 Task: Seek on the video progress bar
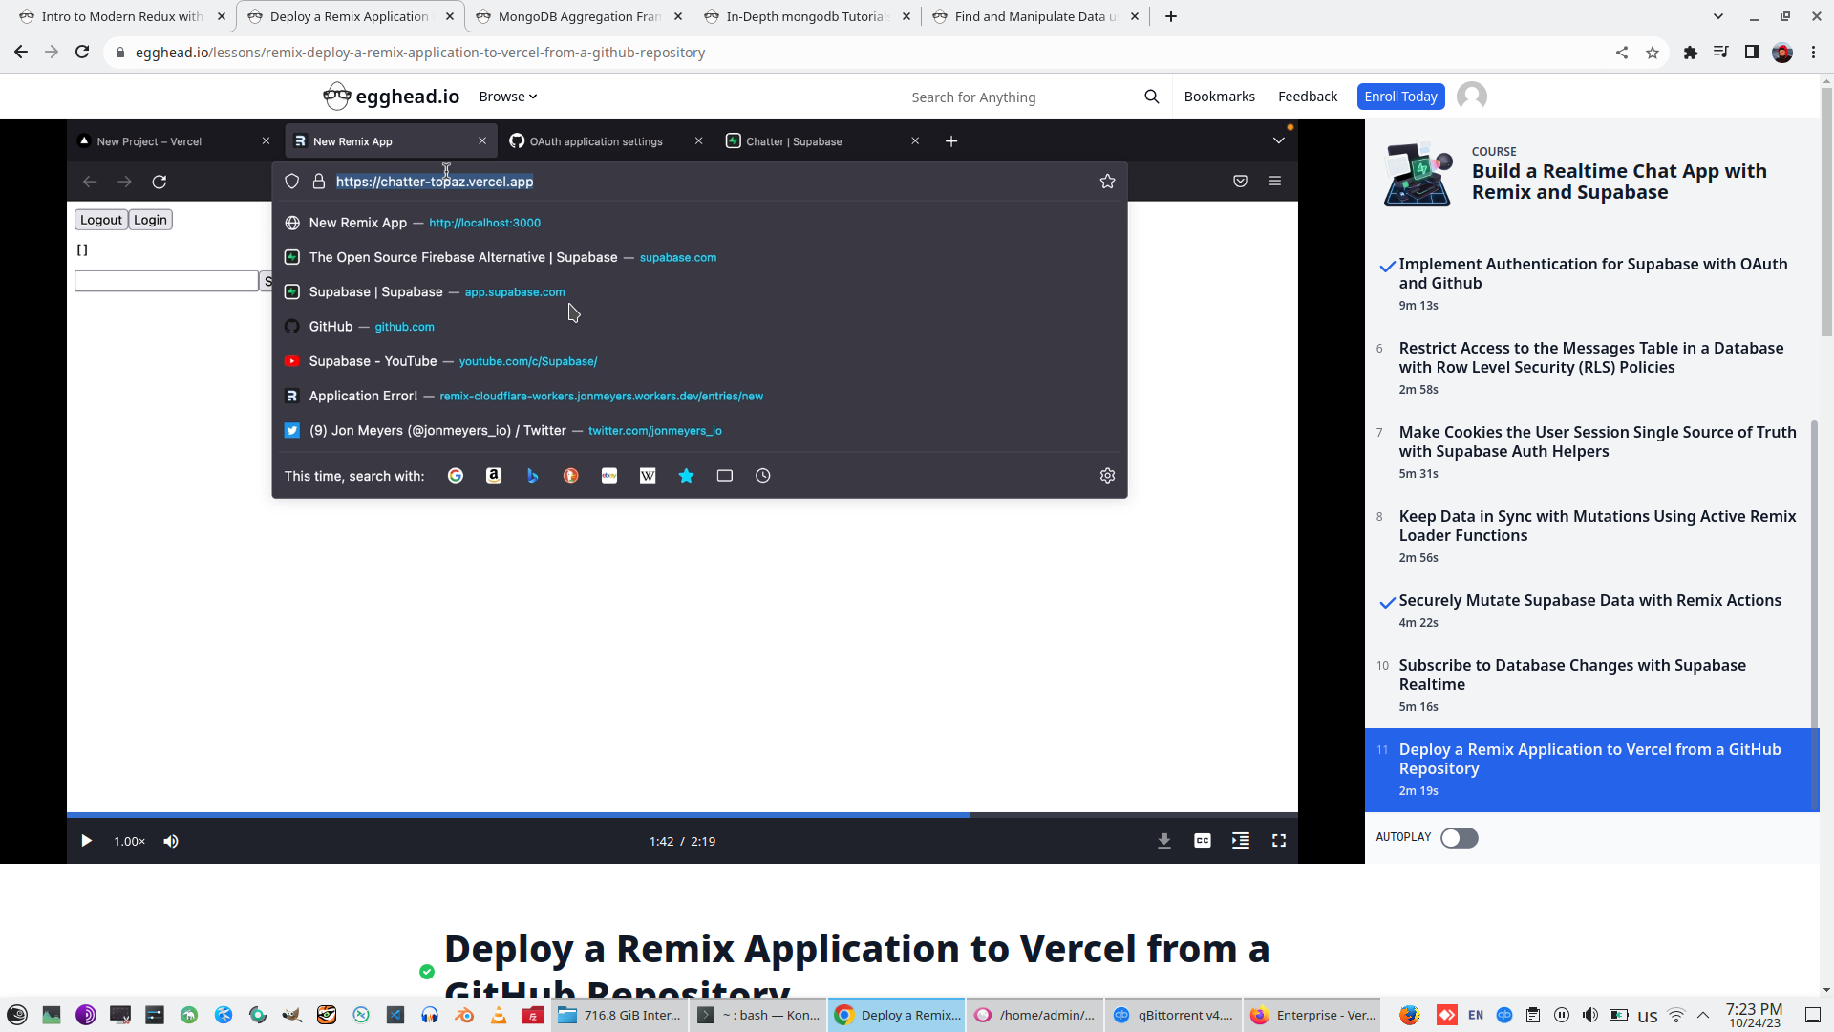point(682,815)
